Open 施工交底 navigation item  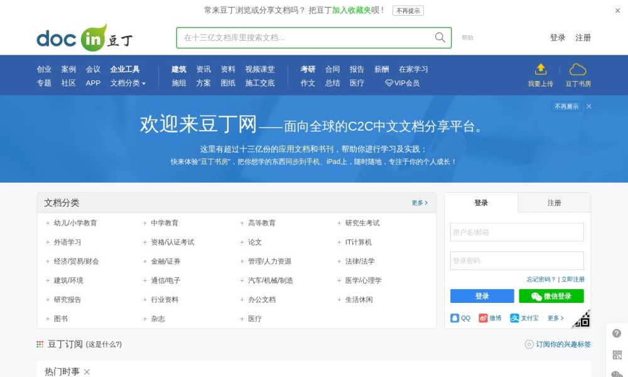click(x=260, y=83)
